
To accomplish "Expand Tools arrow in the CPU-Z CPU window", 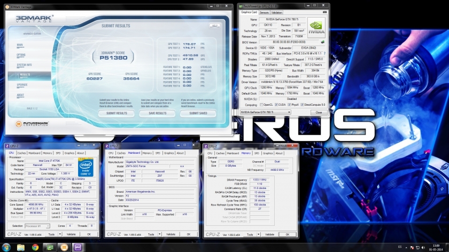I will click(60, 234).
